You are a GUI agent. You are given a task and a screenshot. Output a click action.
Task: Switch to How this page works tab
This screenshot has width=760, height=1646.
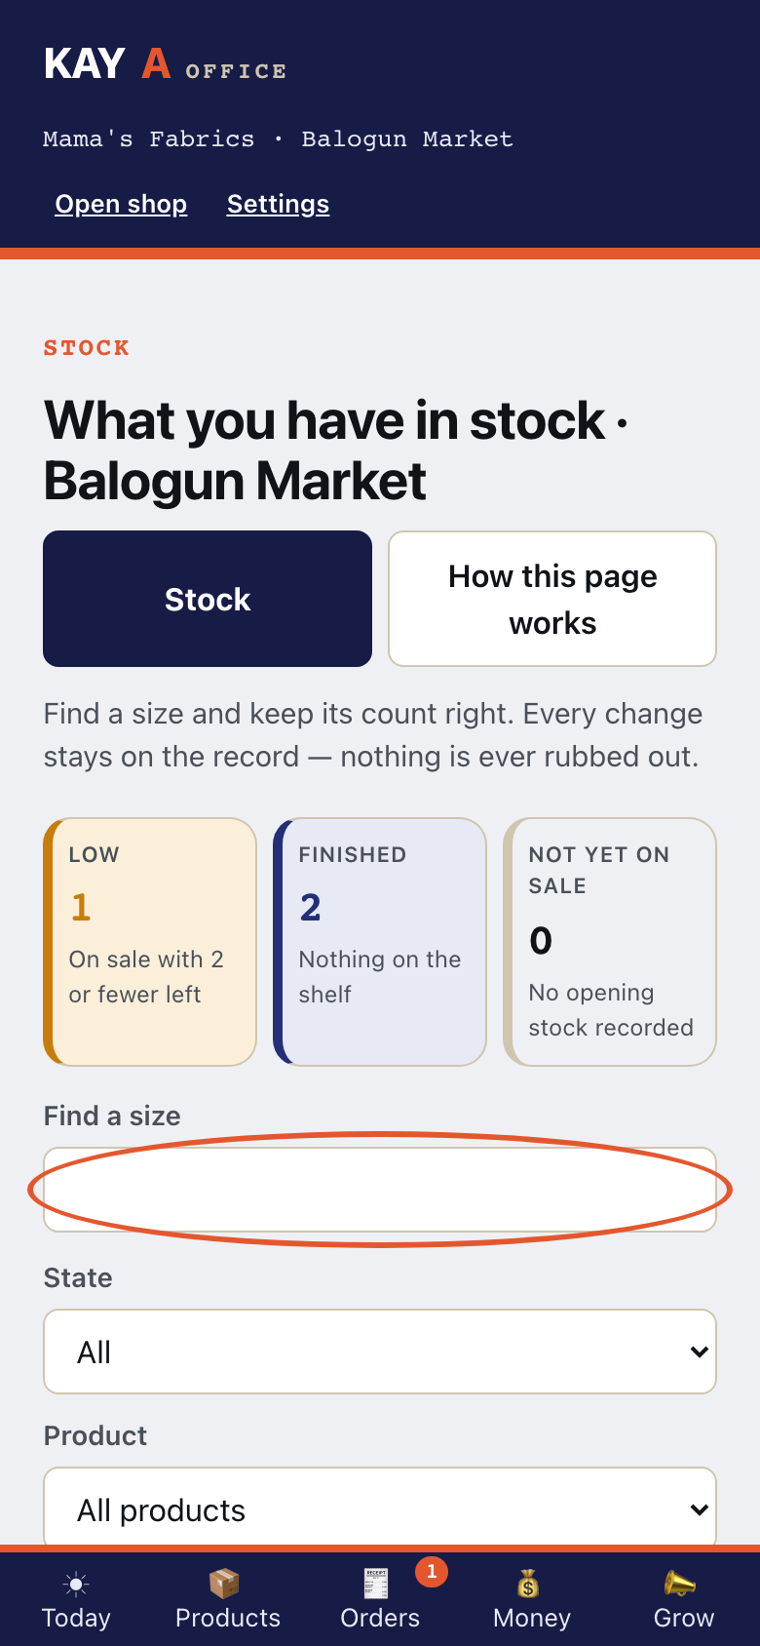(x=552, y=599)
